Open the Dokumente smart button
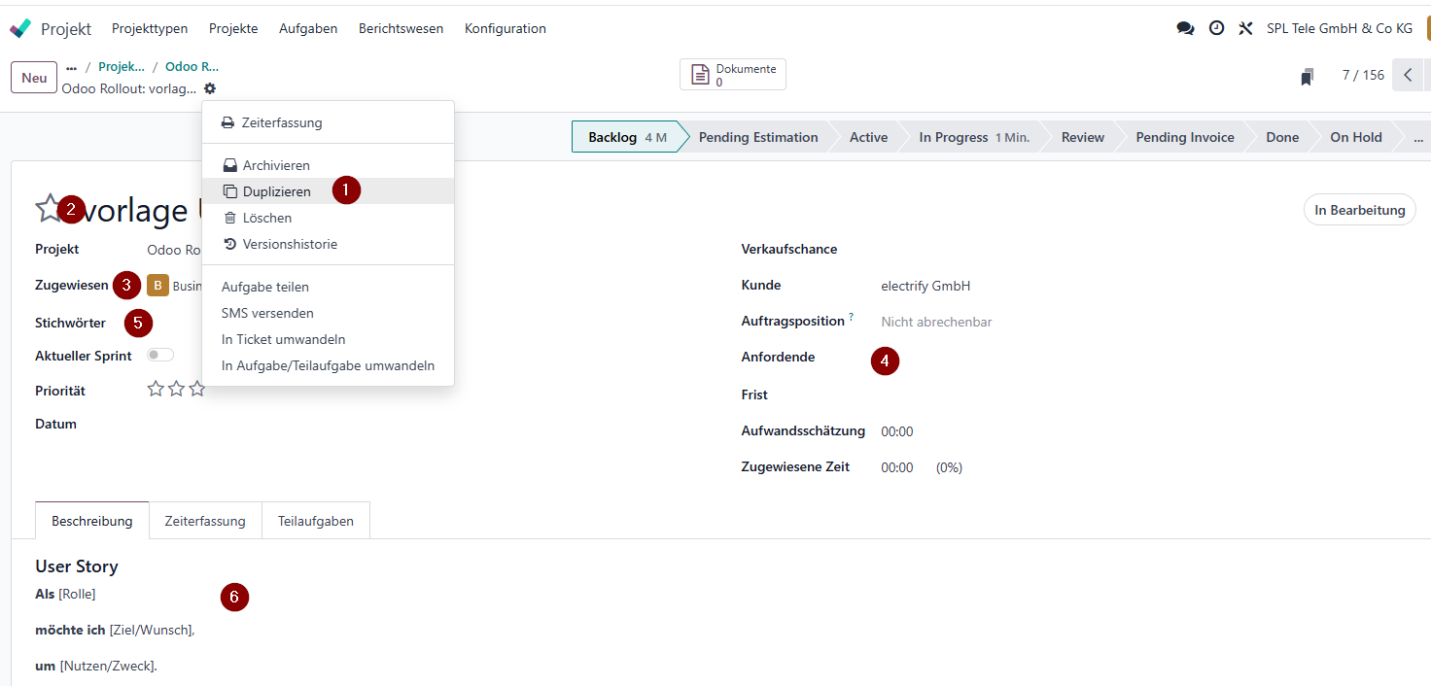The height and width of the screenshot is (686, 1431). tap(733, 75)
